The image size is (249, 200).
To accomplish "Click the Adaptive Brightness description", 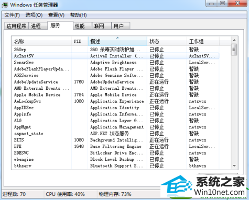I will (113, 63).
